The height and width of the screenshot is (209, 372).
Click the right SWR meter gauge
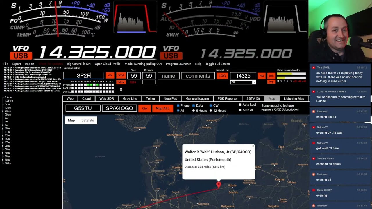point(211,19)
